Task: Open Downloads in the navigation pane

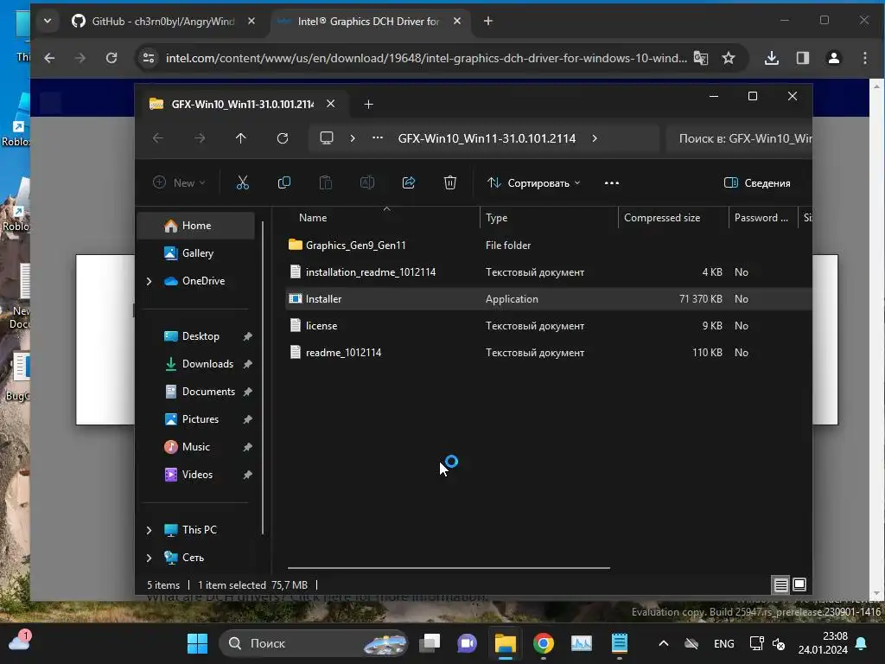Action: pos(207,364)
